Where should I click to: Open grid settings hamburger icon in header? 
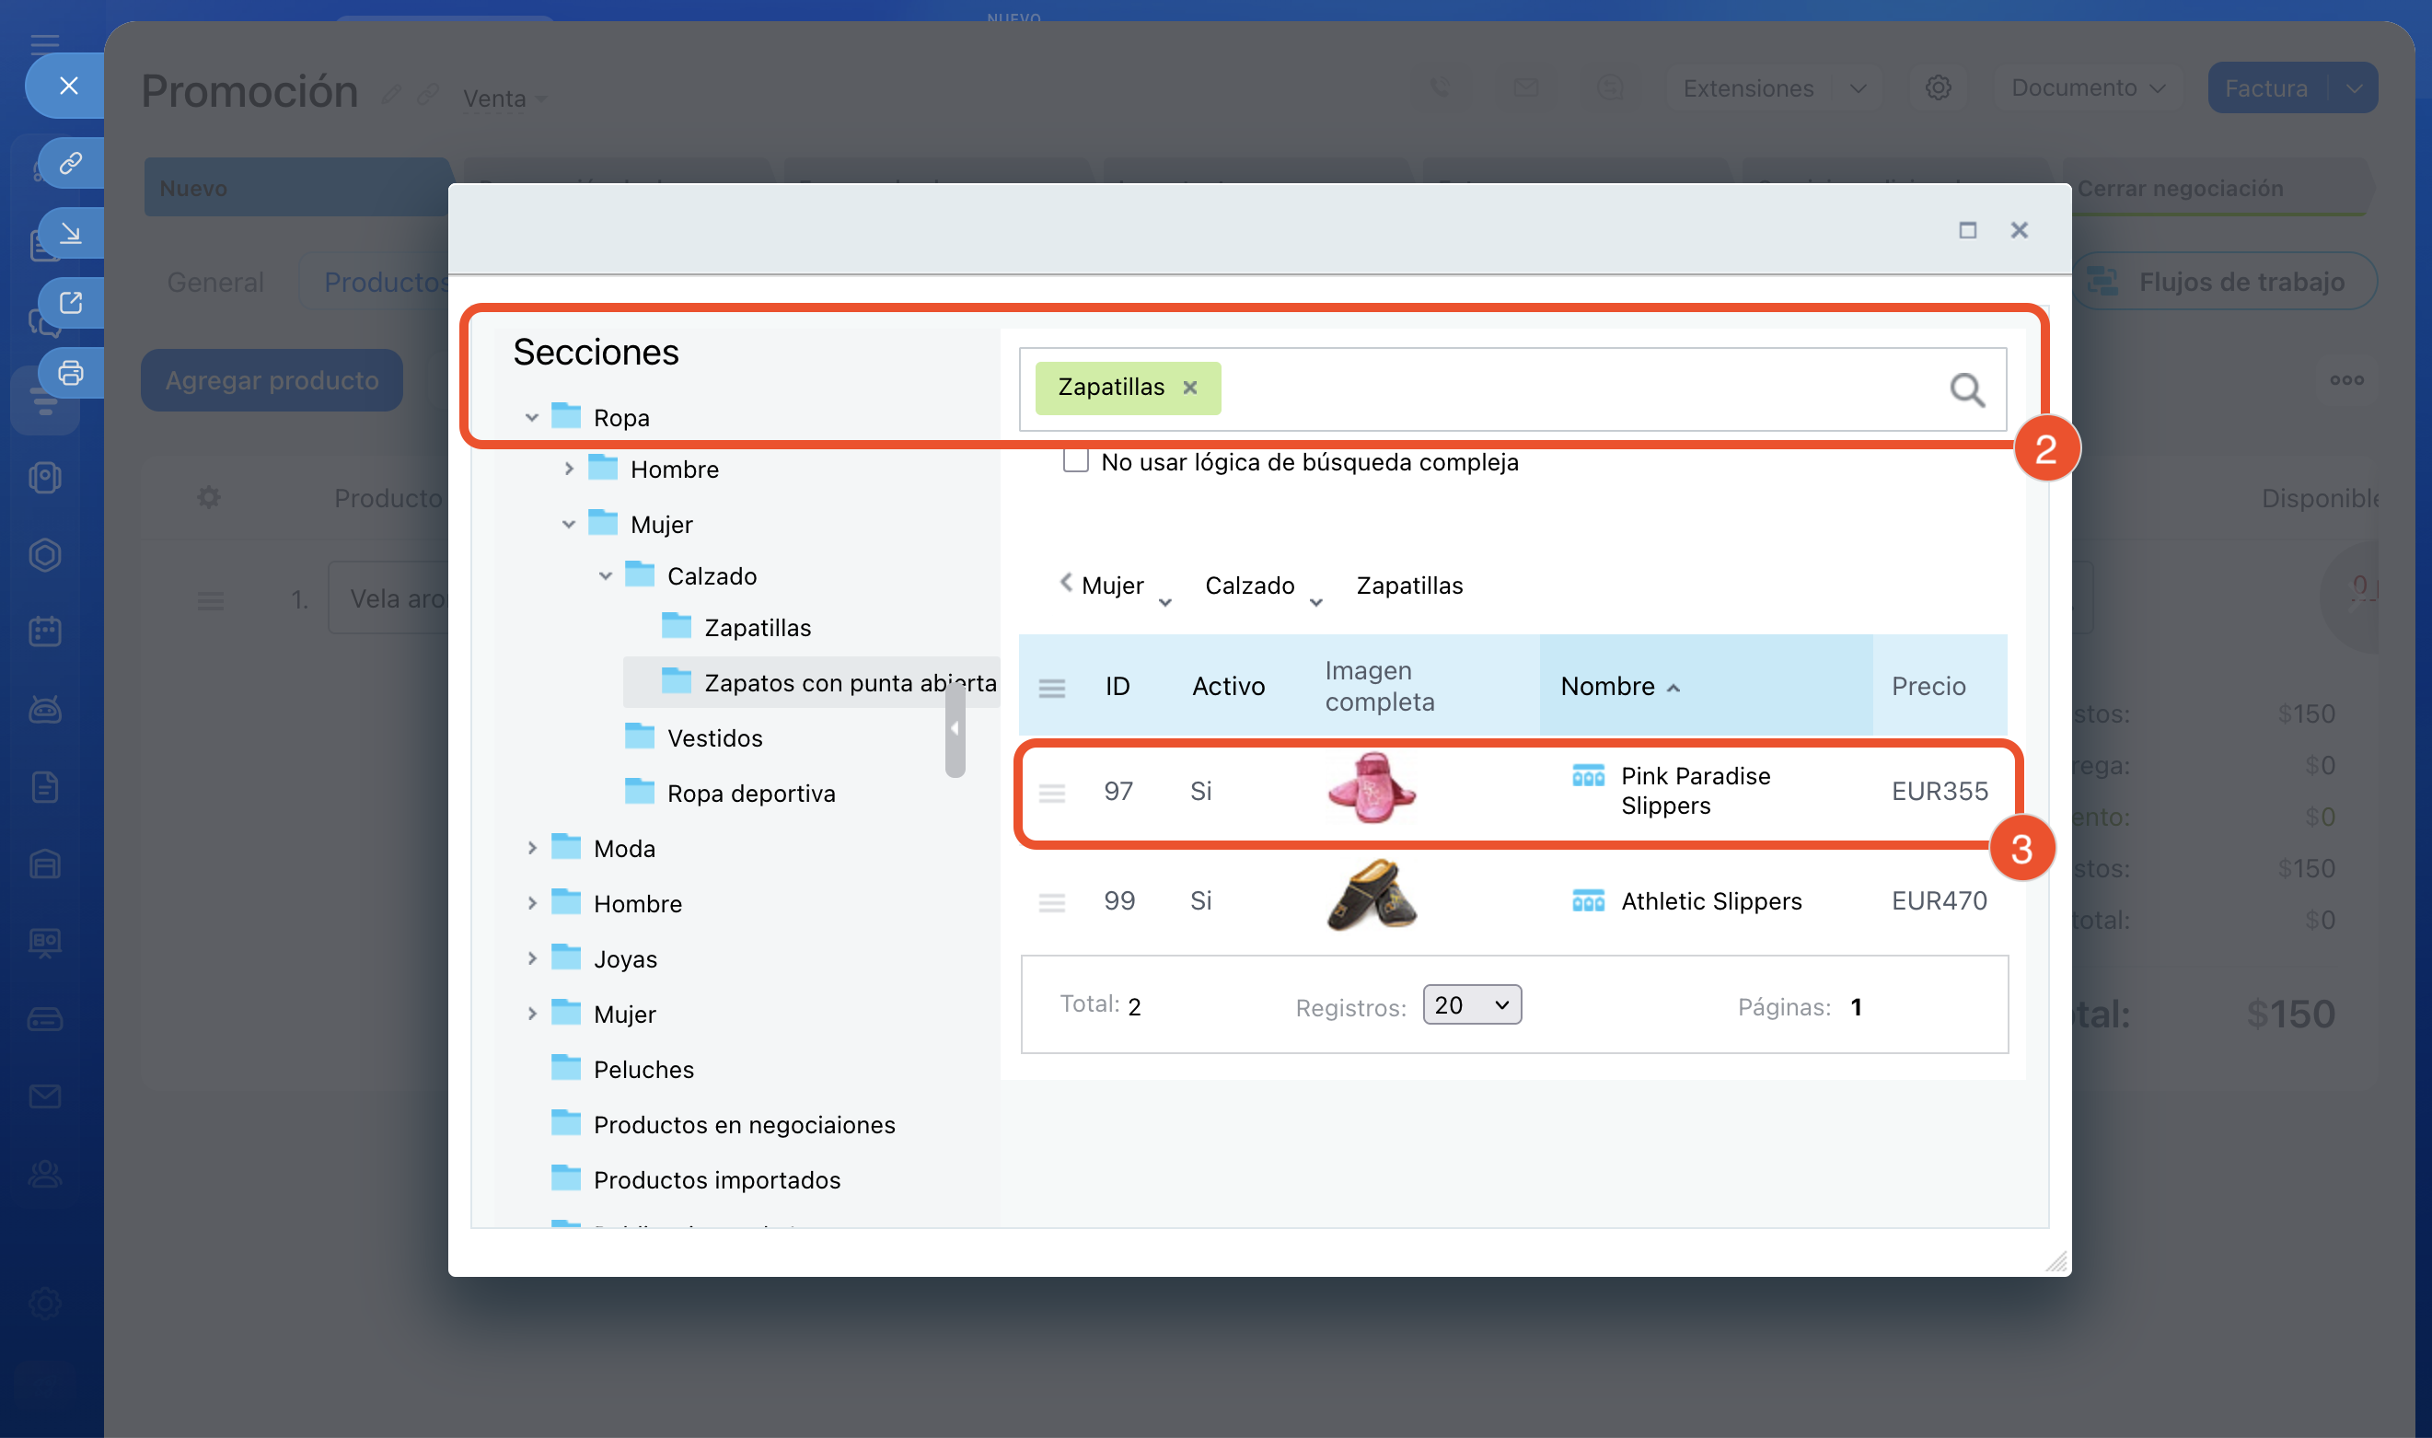[x=1051, y=687]
